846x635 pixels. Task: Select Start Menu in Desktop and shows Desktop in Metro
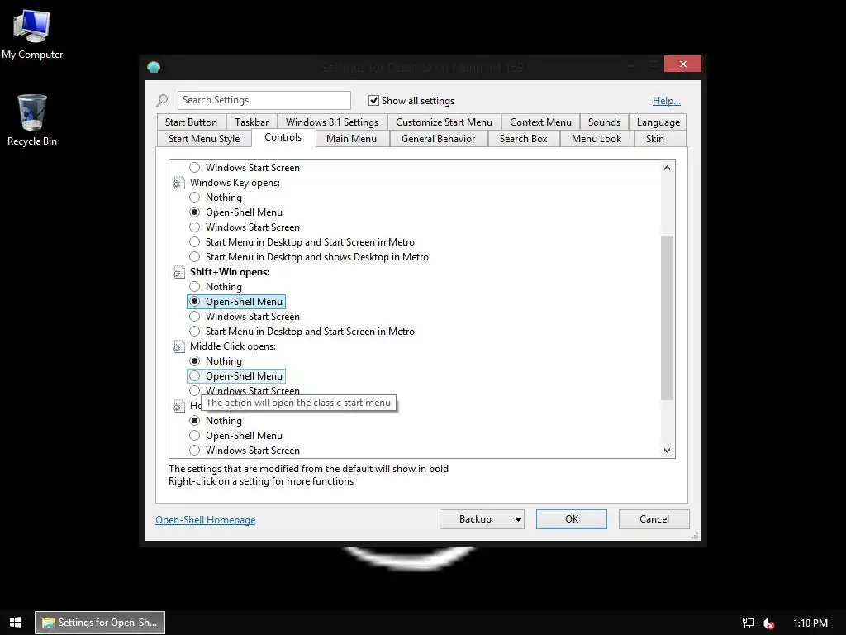click(x=195, y=257)
